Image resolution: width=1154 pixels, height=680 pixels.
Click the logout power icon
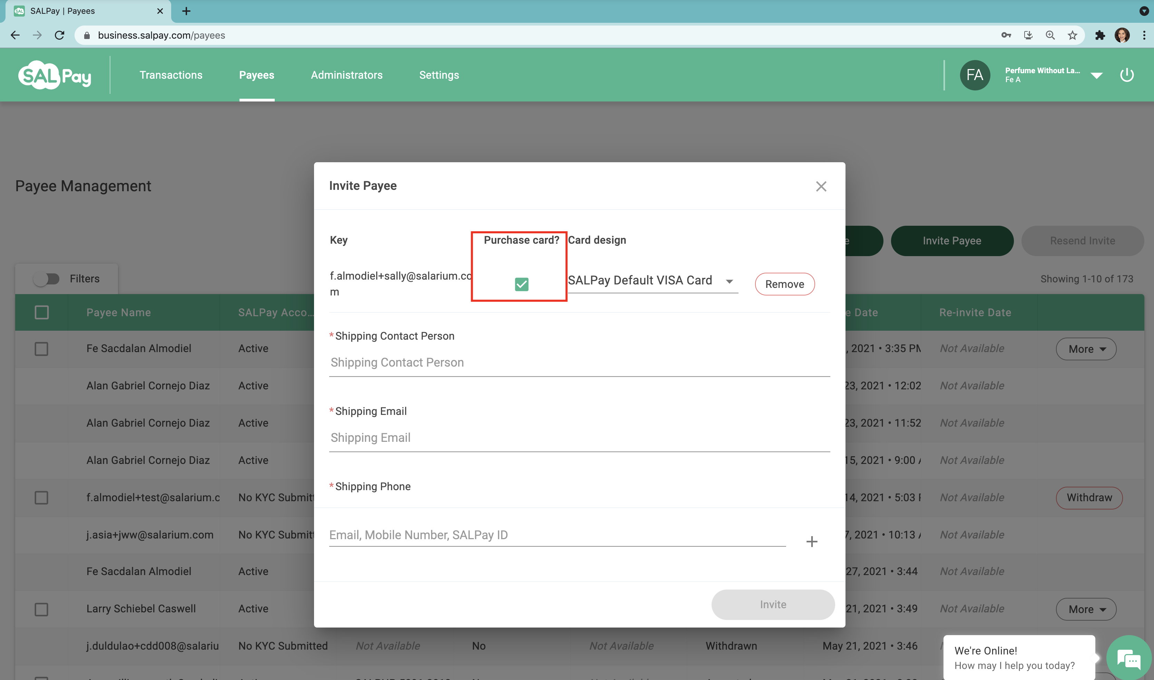click(1126, 75)
